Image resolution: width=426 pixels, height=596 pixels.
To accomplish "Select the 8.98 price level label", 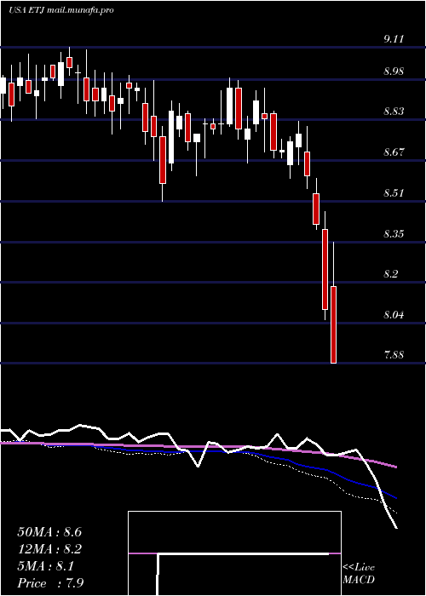I will [x=394, y=72].
